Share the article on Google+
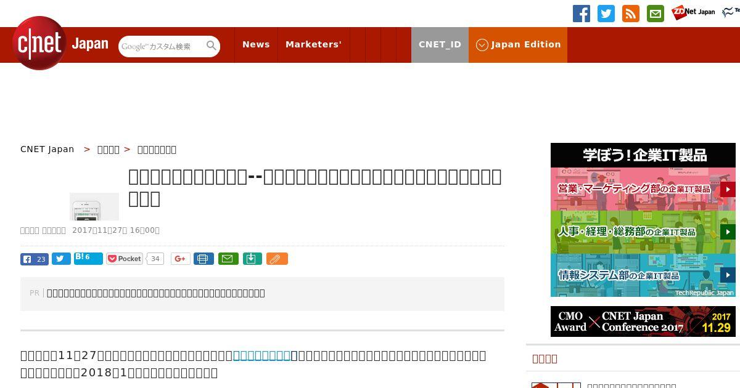 (181, 259)
